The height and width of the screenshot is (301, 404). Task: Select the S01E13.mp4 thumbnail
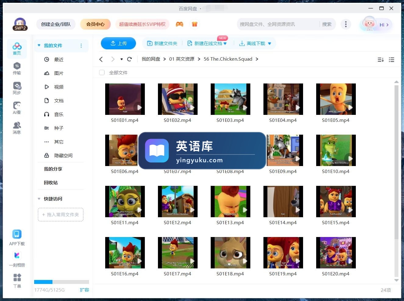coord(231,201)
